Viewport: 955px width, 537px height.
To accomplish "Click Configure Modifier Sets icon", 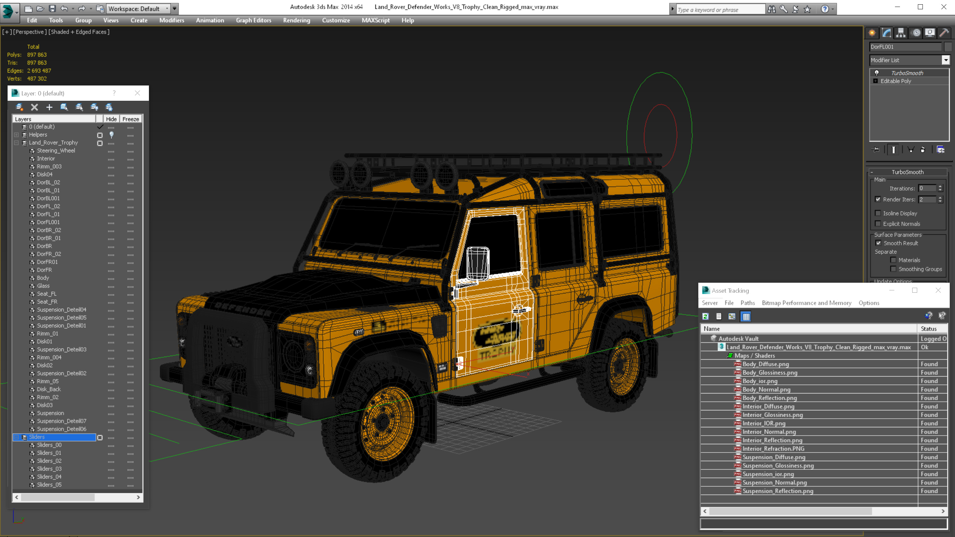I will [x=940, y=150].
